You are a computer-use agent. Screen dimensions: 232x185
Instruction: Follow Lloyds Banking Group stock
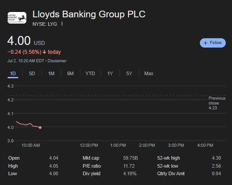click(x=213, y=43)
